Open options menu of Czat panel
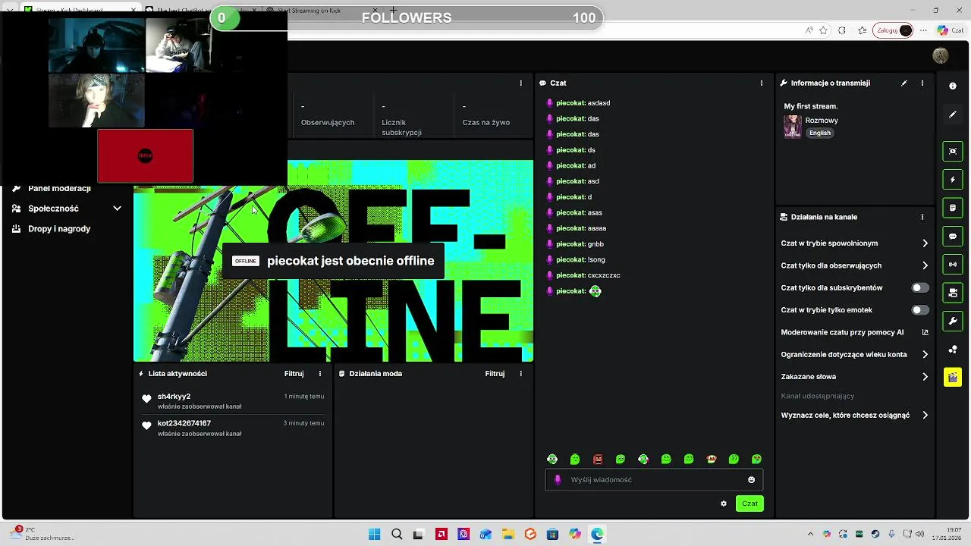Viewport: 971px width, 546px height. (x=762, y=83)
